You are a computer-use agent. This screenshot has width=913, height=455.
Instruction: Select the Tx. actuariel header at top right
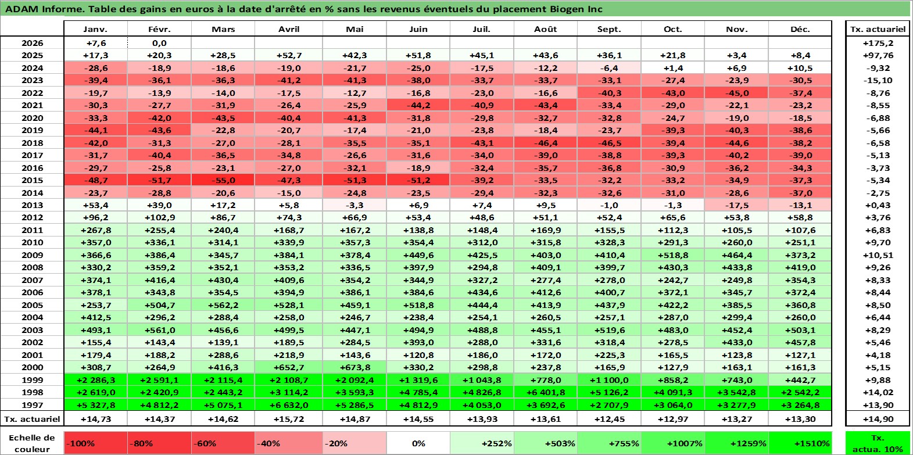pos(878,29)
